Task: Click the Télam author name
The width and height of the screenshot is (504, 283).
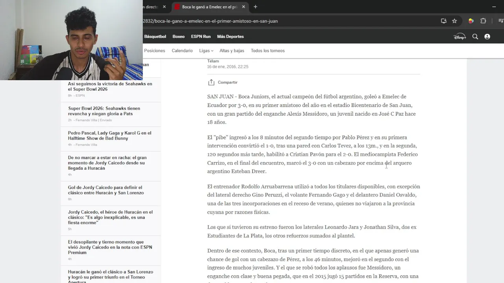Action: (213, 61)
